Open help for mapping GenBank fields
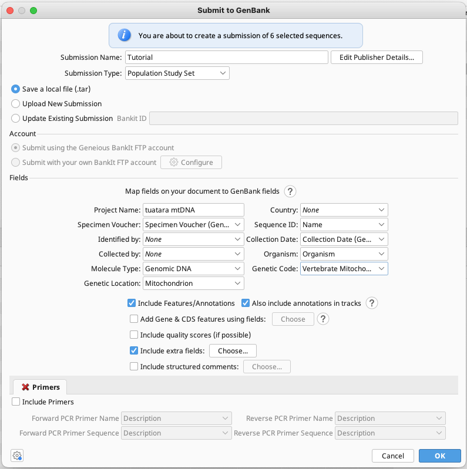The height and width of the screenshot is (469, 467). 290,191
